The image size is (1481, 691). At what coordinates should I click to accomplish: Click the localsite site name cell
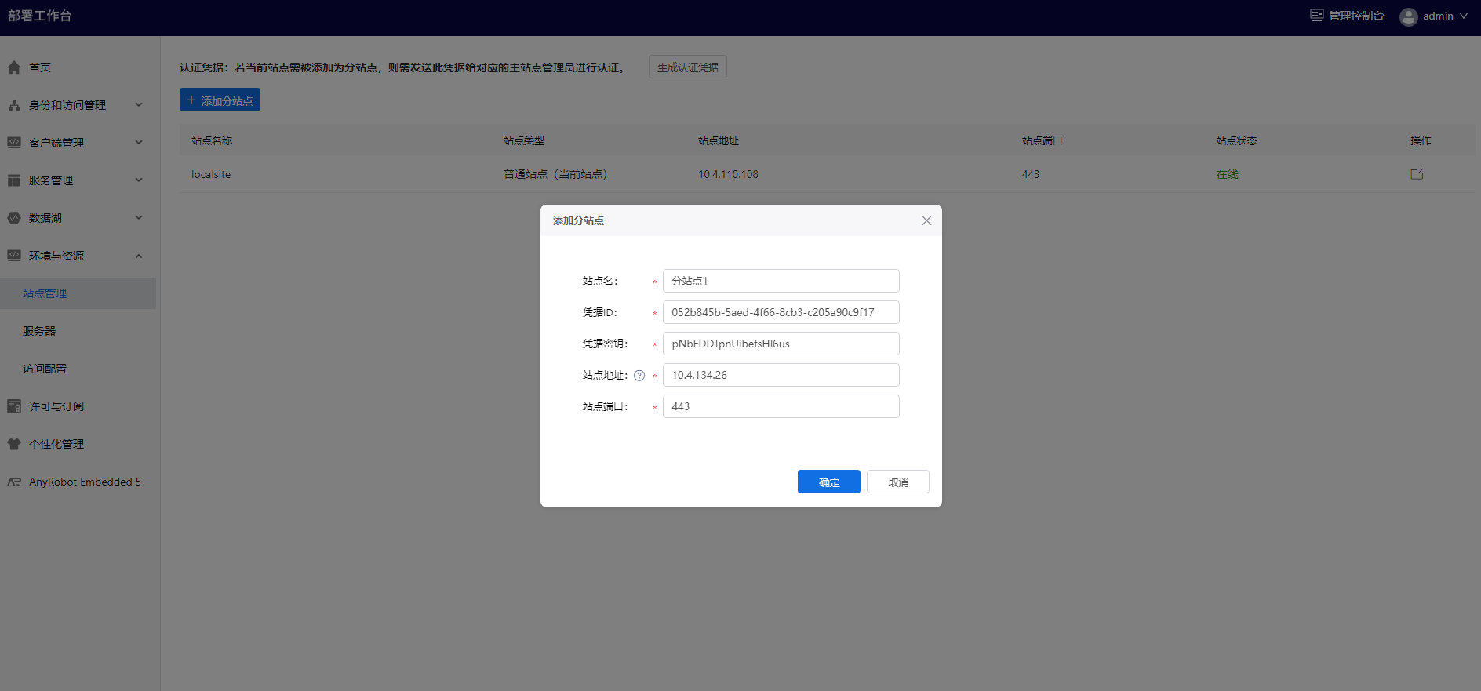[211, 174]
